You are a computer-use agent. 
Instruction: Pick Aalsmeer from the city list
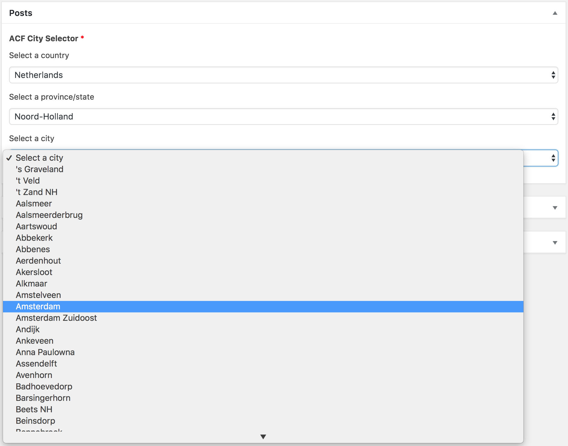tap(263, 203)
